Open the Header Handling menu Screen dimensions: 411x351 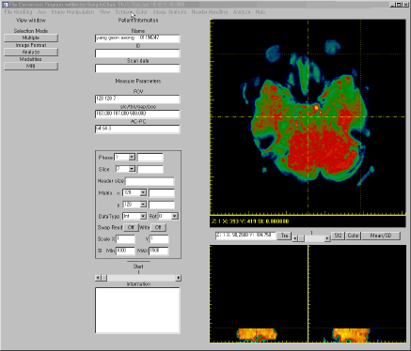pyautogui.click(x=210, y=12)
